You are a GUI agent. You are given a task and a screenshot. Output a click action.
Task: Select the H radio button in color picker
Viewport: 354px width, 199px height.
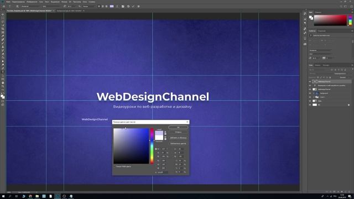(156, 149)
